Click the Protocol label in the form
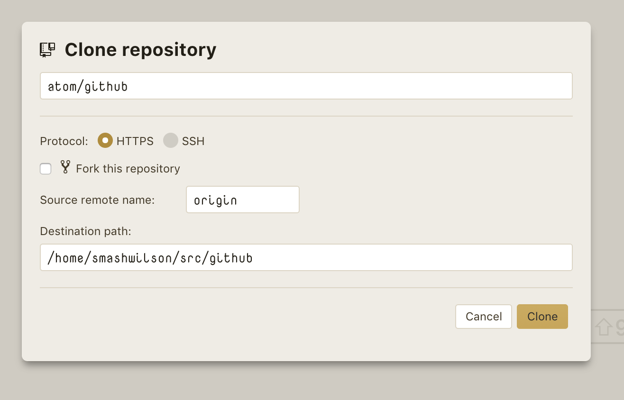 (x=63, y=141)
